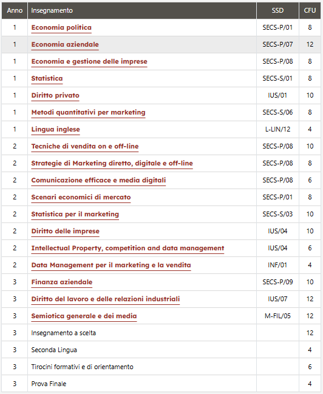Open Scenari economici di mercato

pos(81,197)
